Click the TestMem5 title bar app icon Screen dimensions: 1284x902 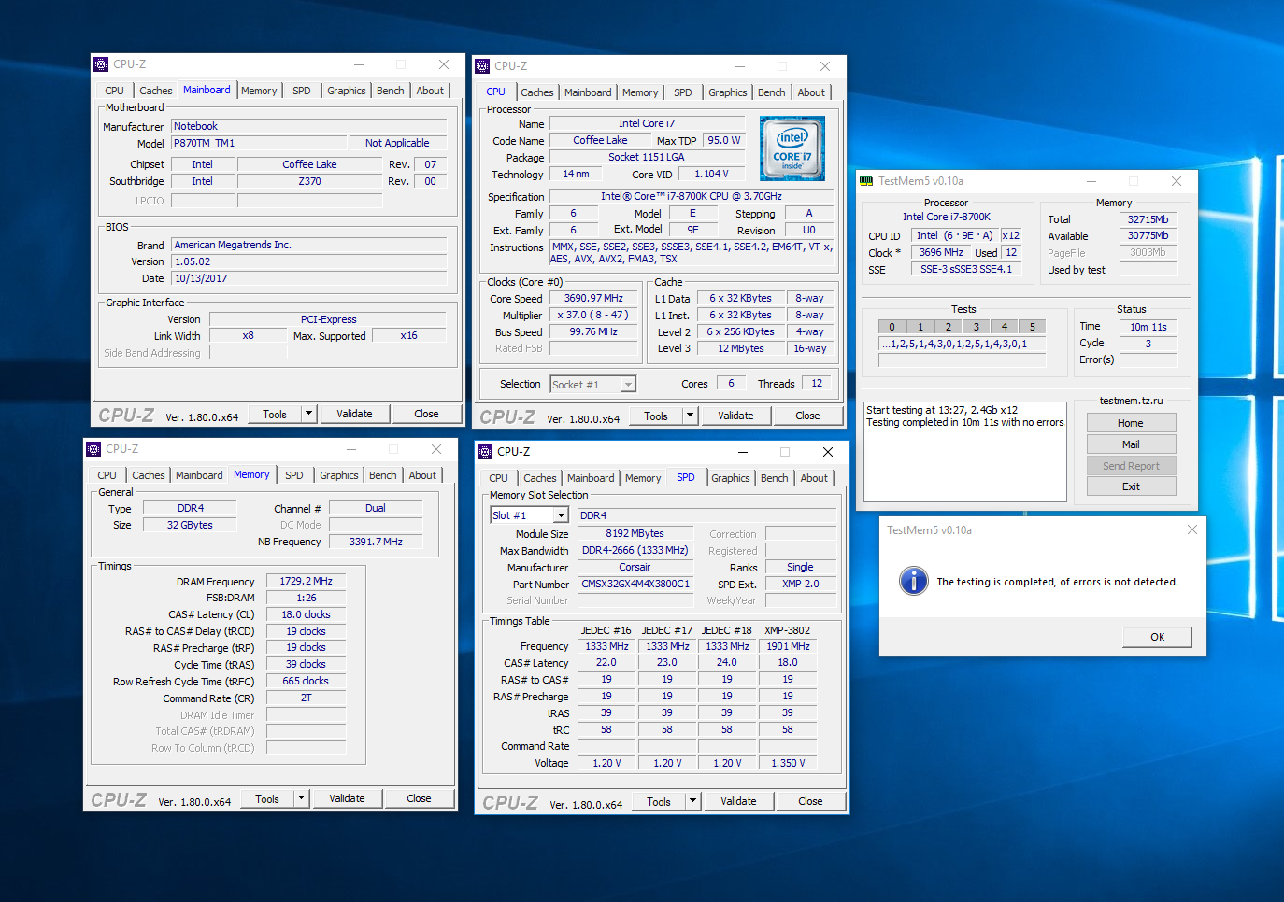(x=866, y=181)
